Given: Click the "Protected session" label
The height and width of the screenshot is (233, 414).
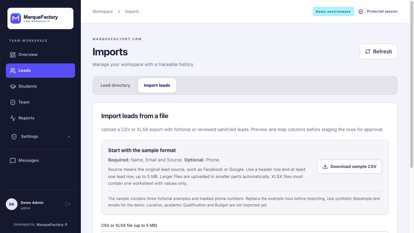Looking at the screenshot, I should pyautogui.click(x=382, y=11).
